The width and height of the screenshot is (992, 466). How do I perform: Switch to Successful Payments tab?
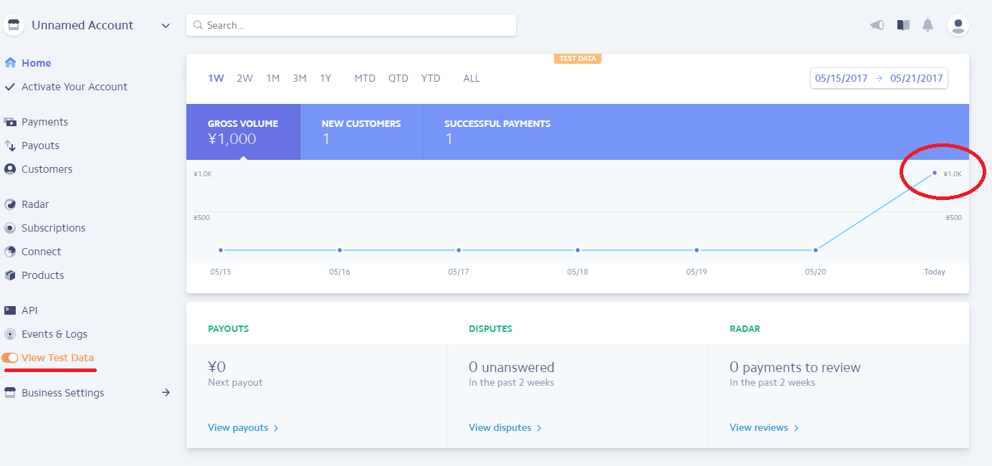tap(497, 131)
